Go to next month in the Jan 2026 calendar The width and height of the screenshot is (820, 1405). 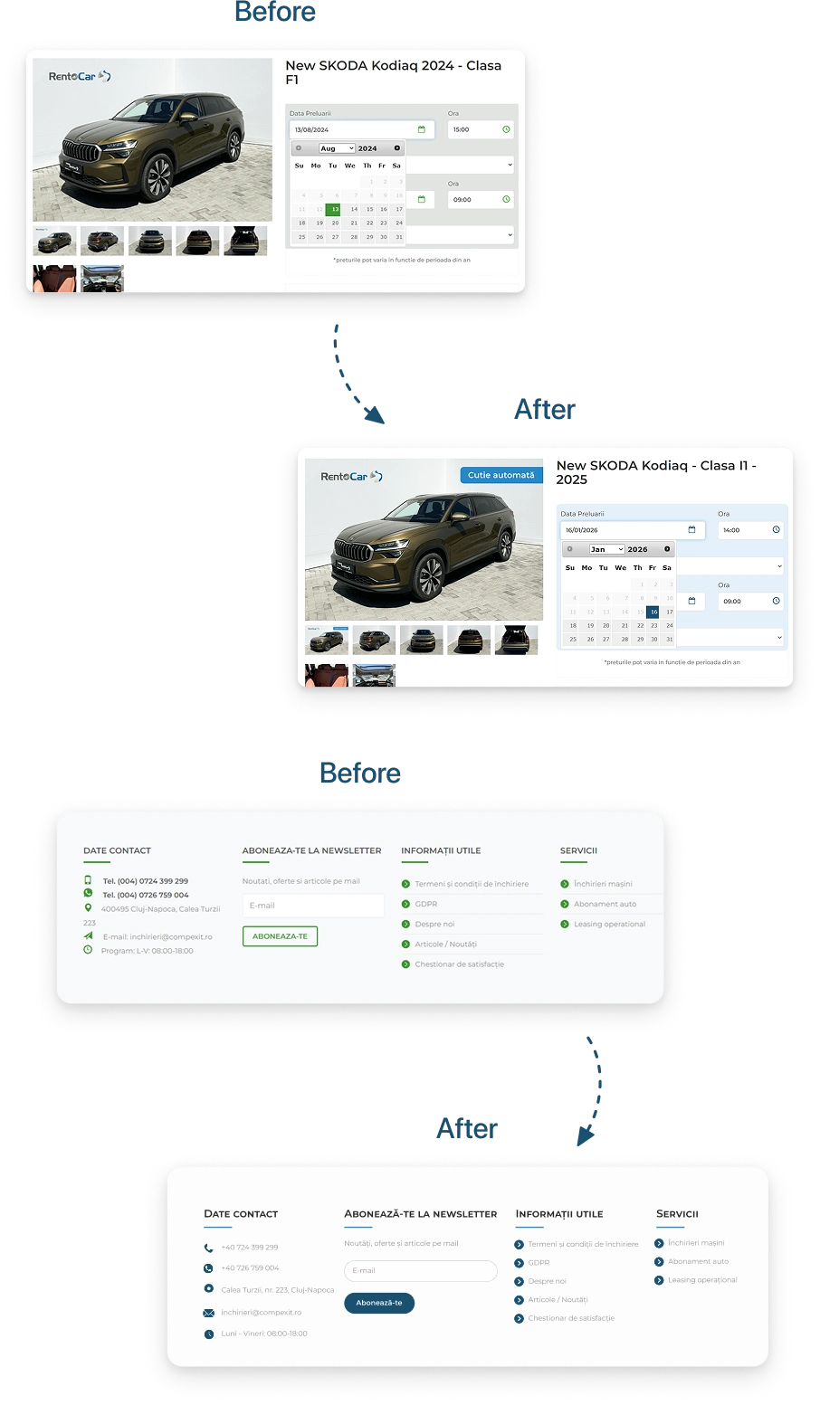point(667,549)
